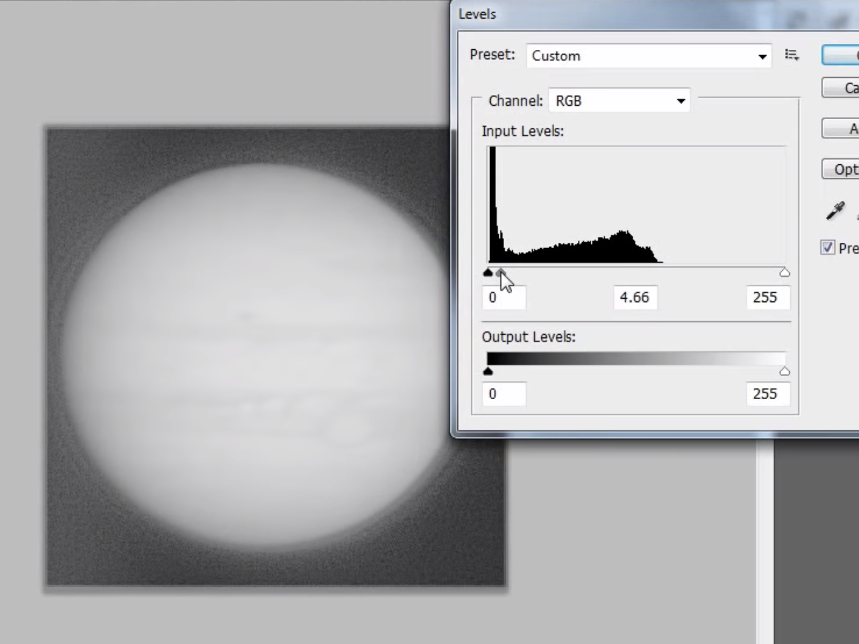
Task: Click the Jupiter image on the canvas
Action: pos(253,359)
